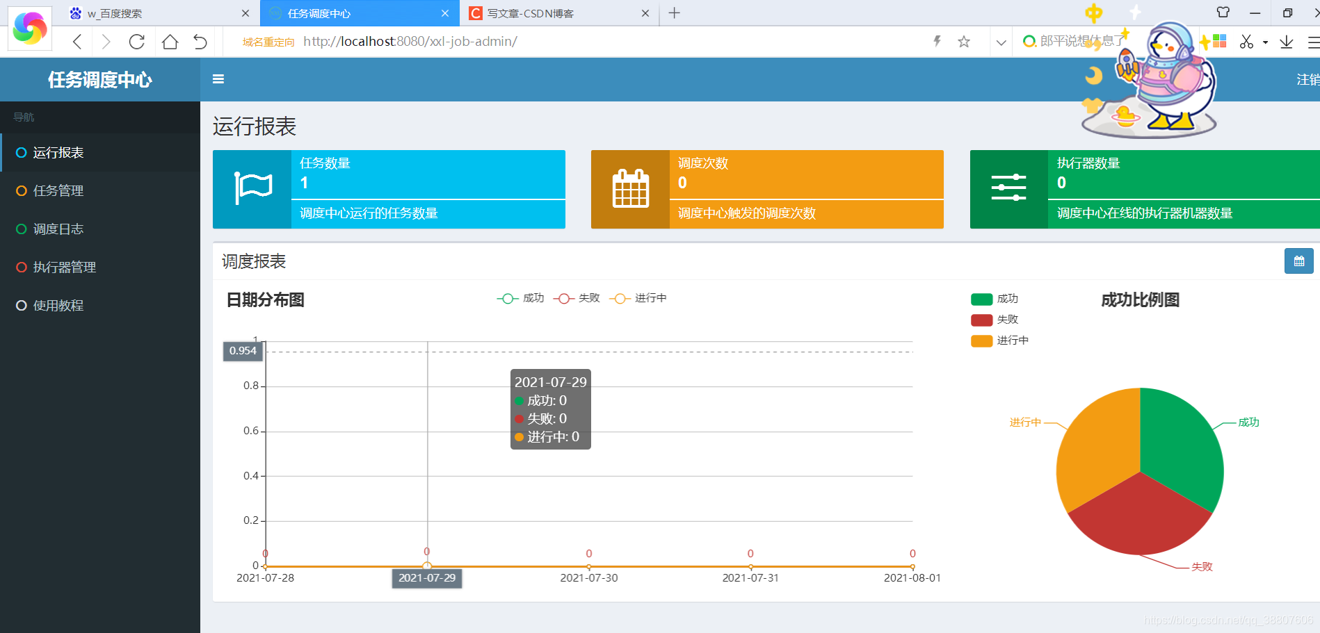Click the calendar icon on schedule count card
1320x633 pixels.
(x=631, y=189)
